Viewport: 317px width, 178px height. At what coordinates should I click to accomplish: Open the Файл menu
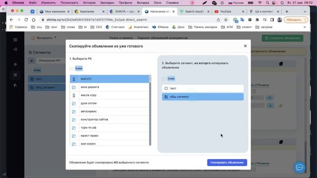(33, 3)
